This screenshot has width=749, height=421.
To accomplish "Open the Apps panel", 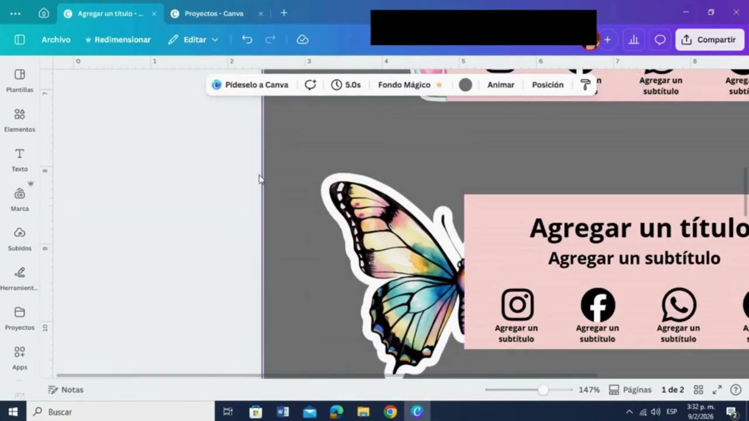I will point(19,358).
